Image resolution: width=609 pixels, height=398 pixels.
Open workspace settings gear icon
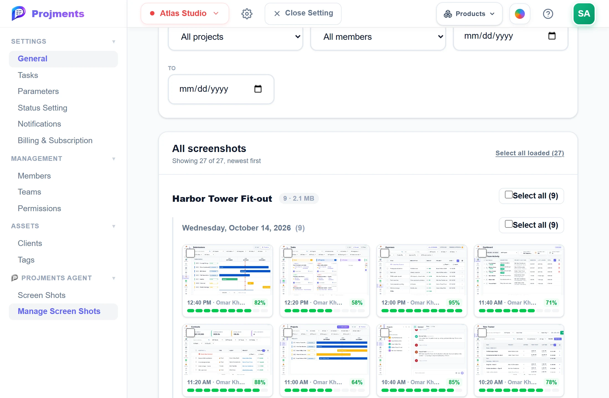point(247,14)
